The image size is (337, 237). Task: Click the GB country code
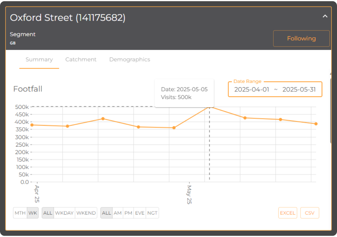(x=13, y=43)
